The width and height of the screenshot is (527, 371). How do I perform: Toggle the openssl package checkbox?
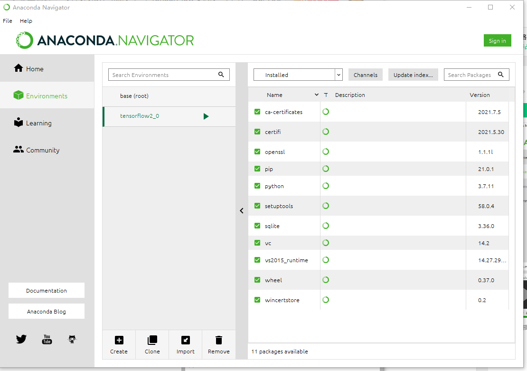click(257, 152)
